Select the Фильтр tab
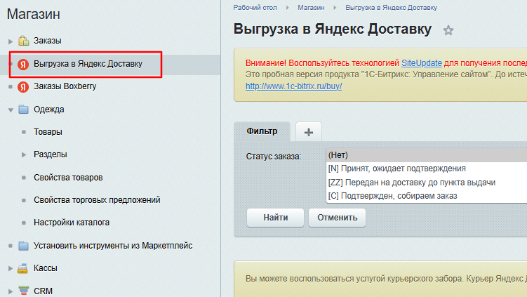 [x=262, y=131]
